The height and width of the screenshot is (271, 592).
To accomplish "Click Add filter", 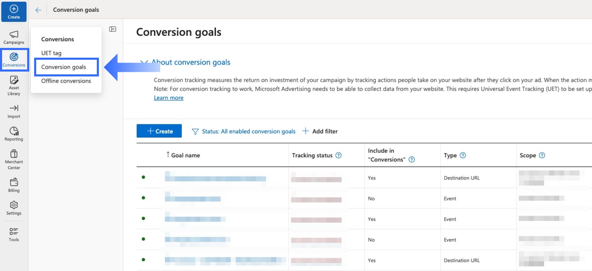I will tap(320, 131).
